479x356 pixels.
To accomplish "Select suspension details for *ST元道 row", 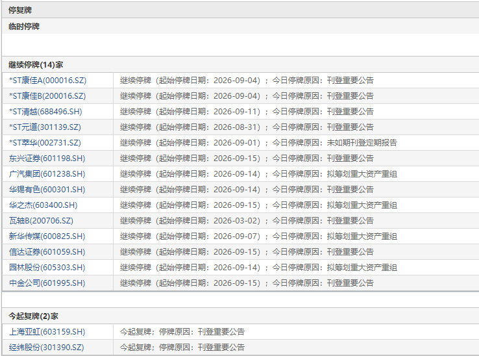I will click(247, 127).
